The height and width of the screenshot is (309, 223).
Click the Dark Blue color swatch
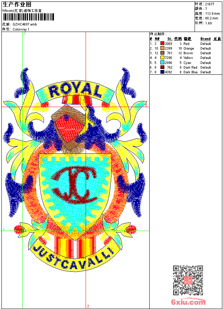pos(163,72)
